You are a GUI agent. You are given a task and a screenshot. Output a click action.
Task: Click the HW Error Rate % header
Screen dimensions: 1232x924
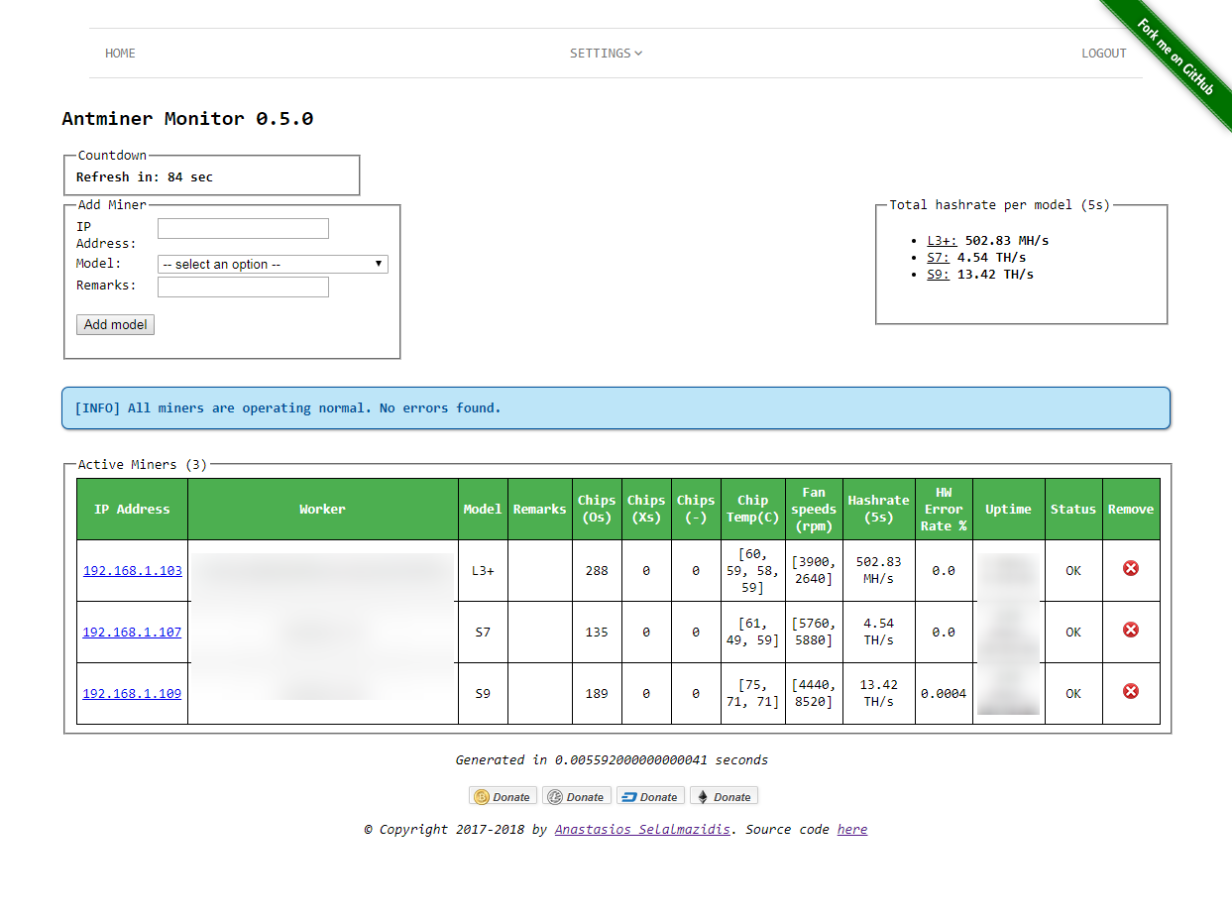click(x=944, y=510)
